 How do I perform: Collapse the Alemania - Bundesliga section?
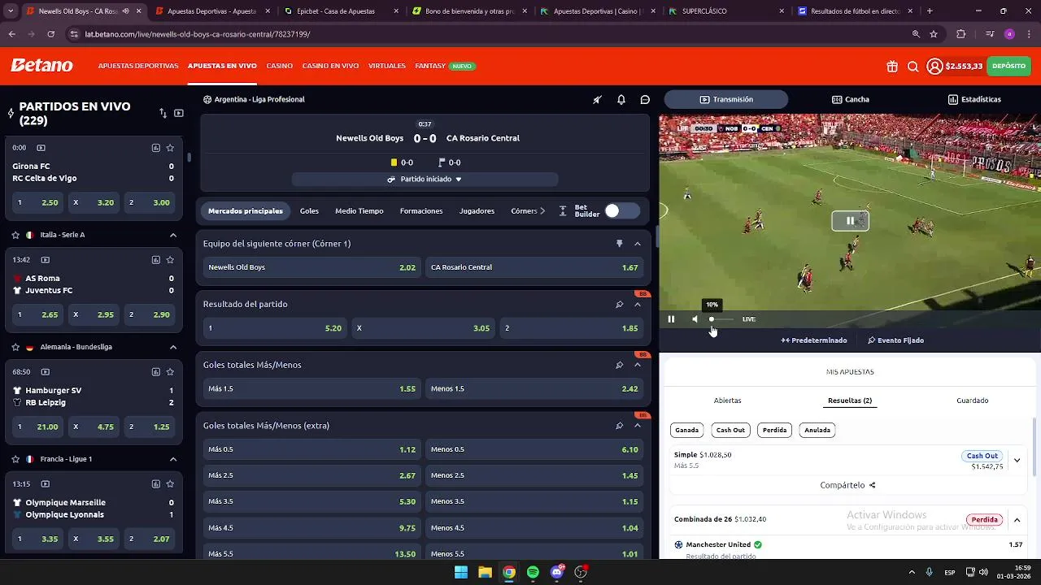[x=173, y=347]
